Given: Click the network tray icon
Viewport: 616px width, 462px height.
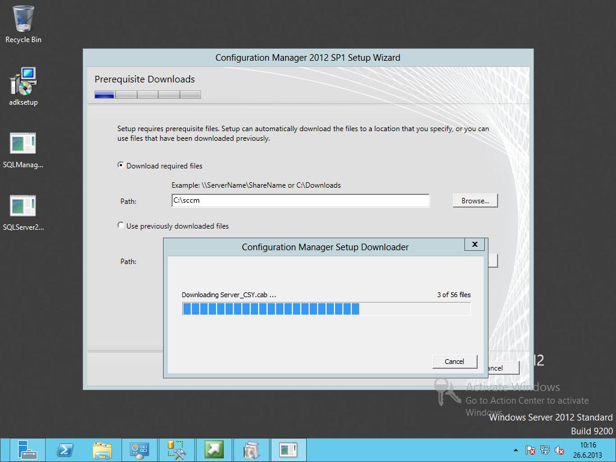Looking at the screenshot, I should (x=545, y=450).
